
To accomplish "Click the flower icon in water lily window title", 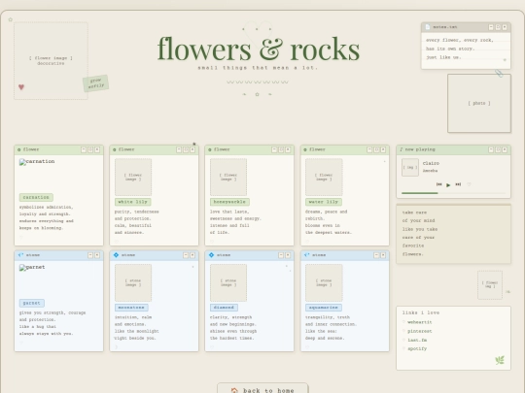I will click(x=305, y=149).
